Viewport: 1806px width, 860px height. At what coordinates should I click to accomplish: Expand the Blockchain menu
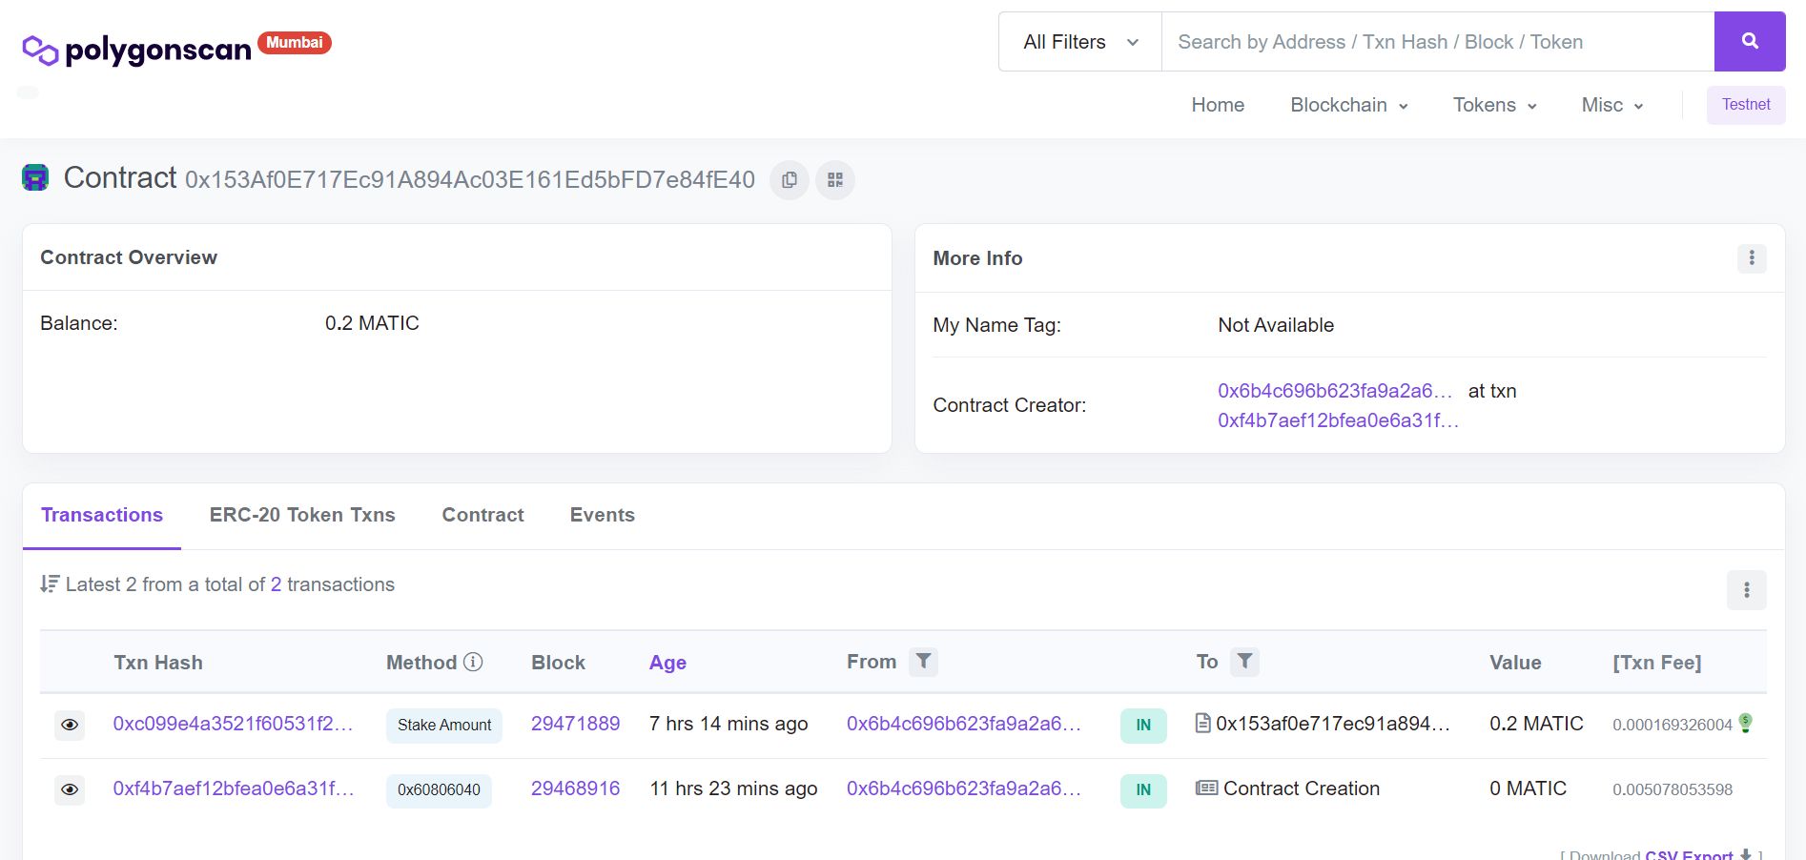(x=1349, y=105)
